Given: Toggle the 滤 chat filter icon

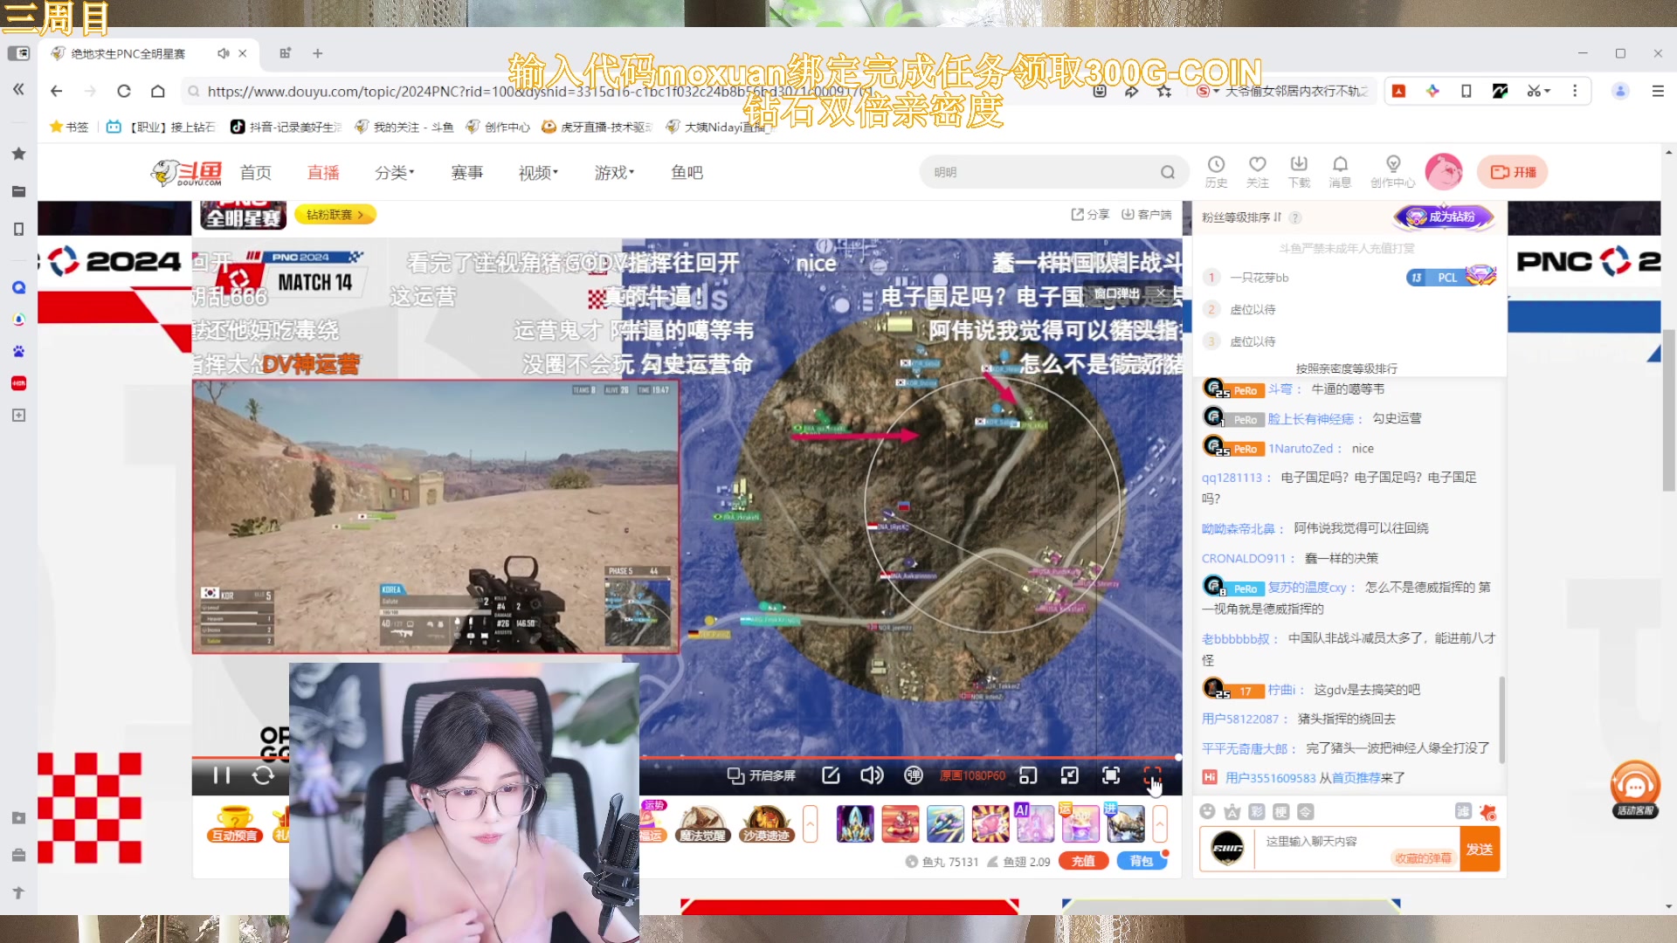Looking at the screenshot, I should click(x=1464, y=811).
